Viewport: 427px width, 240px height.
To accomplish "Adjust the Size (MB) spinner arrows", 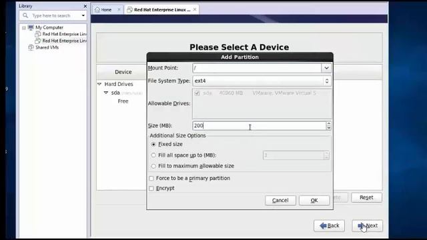I will click(329, 126).
